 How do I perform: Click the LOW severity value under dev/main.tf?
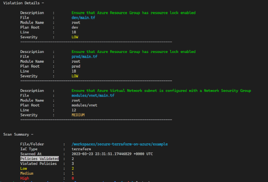tap(75, 37)
